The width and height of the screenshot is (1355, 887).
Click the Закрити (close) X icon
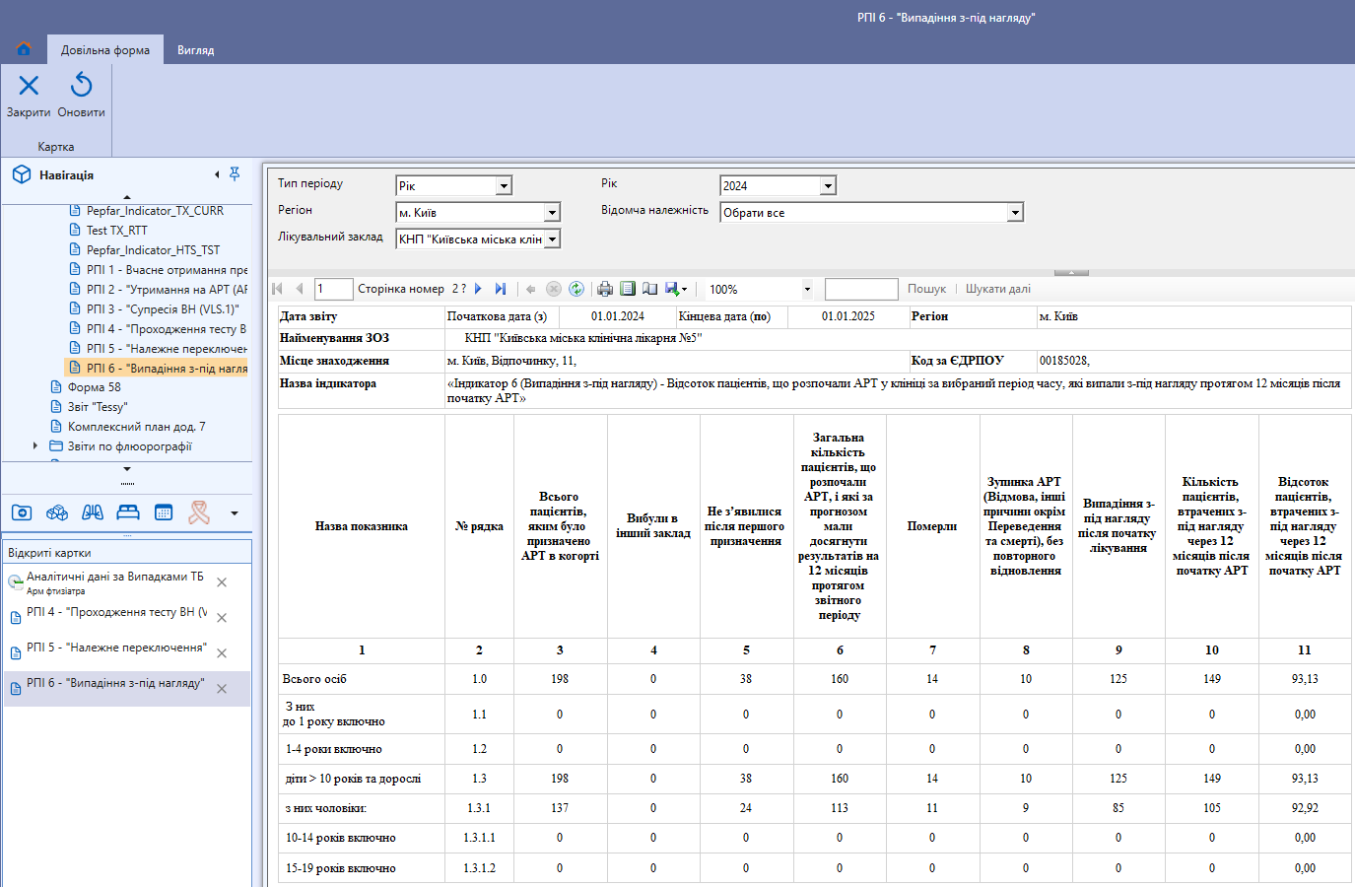coord(29,86)
